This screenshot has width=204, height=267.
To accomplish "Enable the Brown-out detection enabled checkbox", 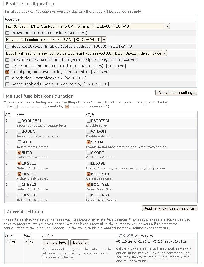I will [7, 33].
